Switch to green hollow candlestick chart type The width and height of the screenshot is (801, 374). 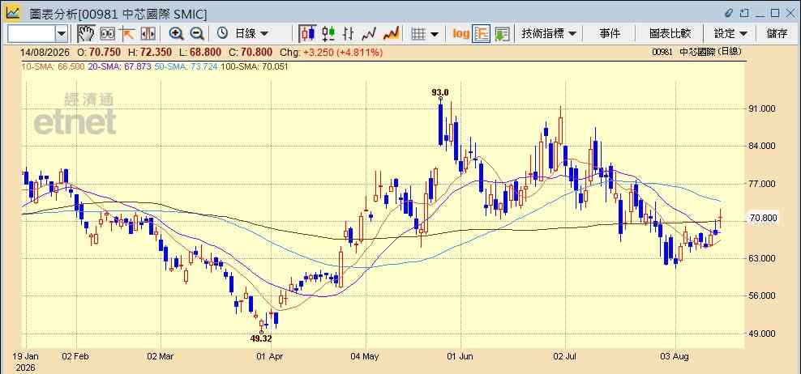tap(328, 34)
